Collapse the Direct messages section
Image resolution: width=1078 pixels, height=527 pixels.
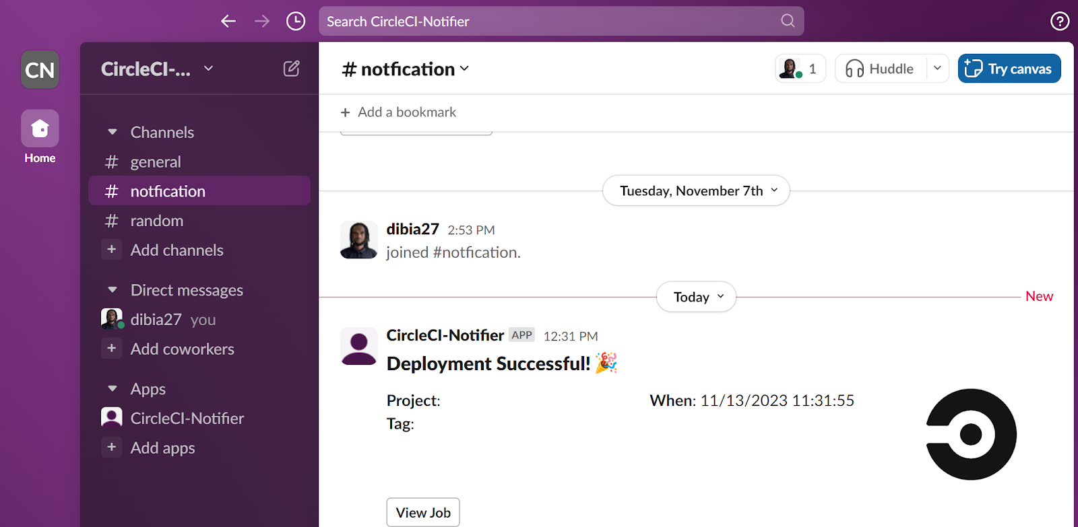113,290
